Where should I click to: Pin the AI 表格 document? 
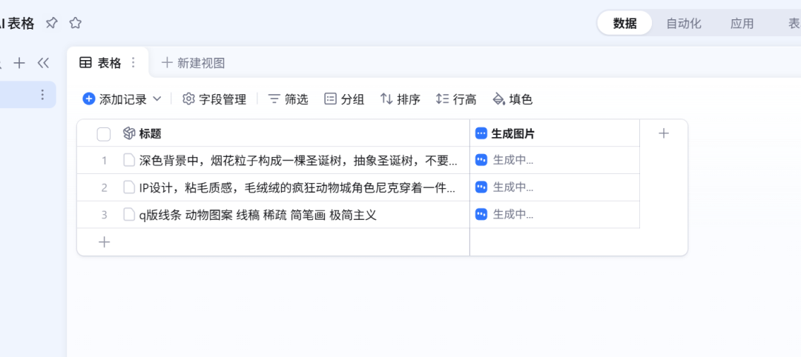[52, 23]
